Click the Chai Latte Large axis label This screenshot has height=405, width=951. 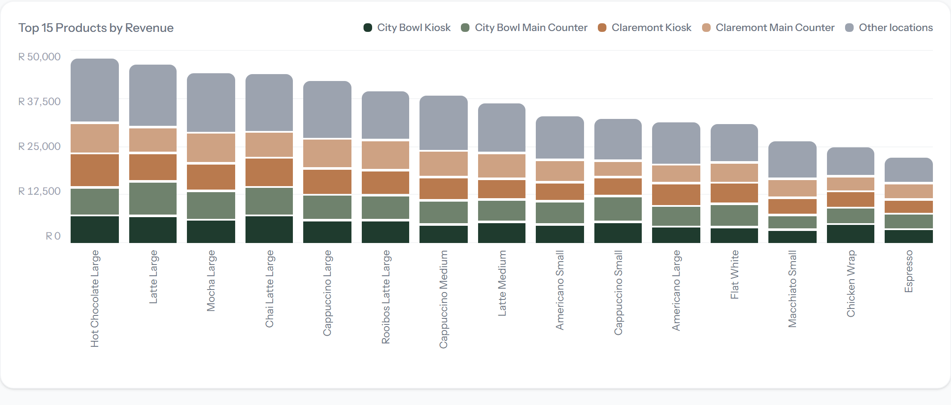click(x=269, y=289)
